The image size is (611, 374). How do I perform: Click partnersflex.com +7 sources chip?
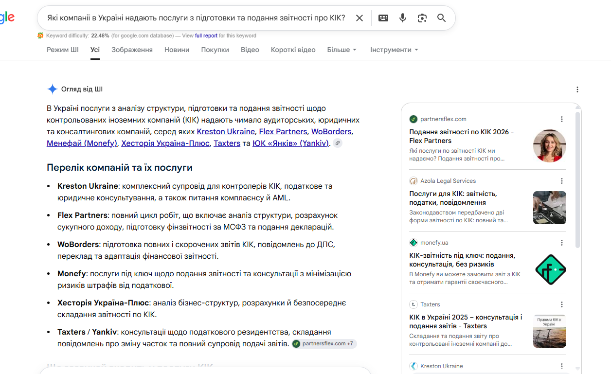click(x=324, y=343)
